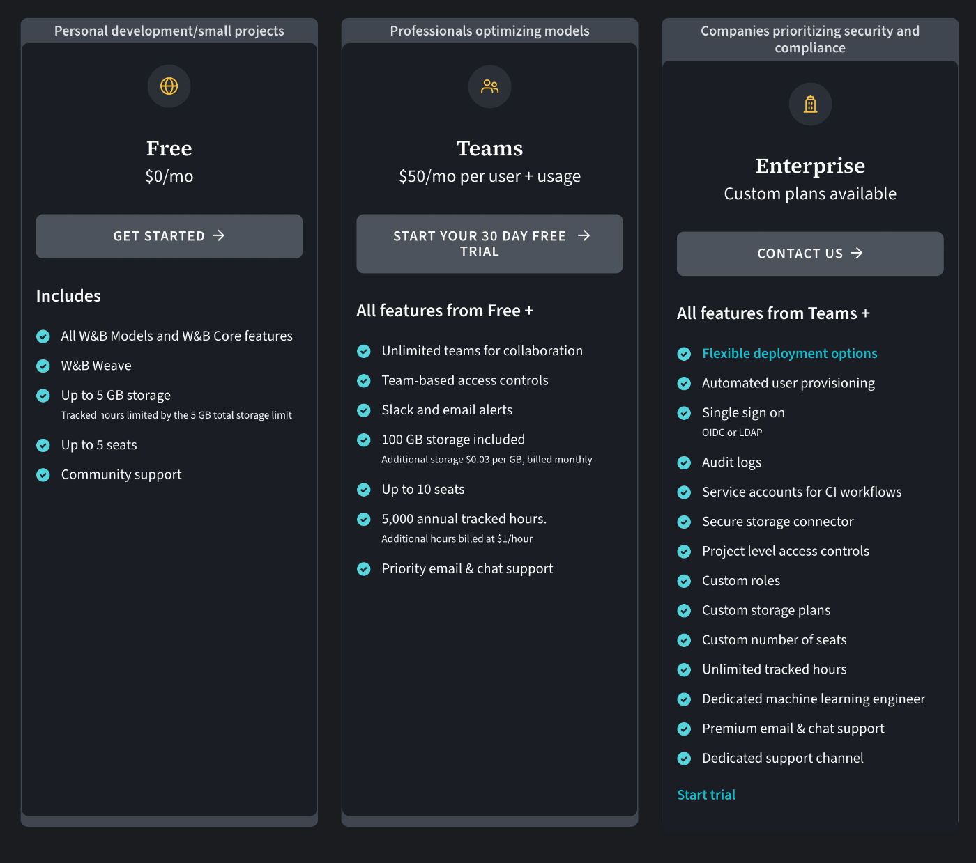This screenshot has width=976, height=863.
Task: Click Personal development/small projects header
Action: [x=169, y=31]
